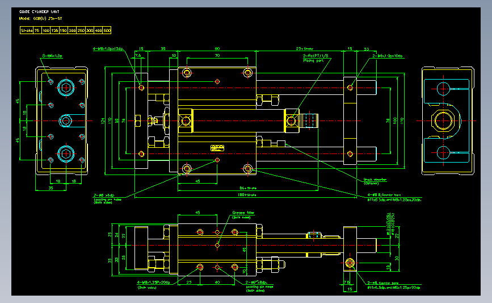Click the '2-Rc(PT)1/8' piping port label
This screenshot has width=492, height=303.
tap(316, 56)
